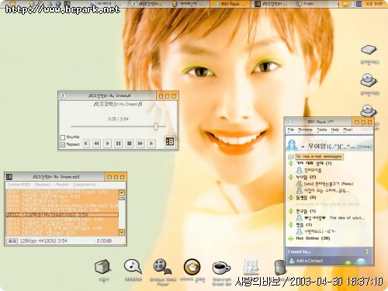388x291 pixels.
Task: Rewind the song in the player
Action: [96, 144]
